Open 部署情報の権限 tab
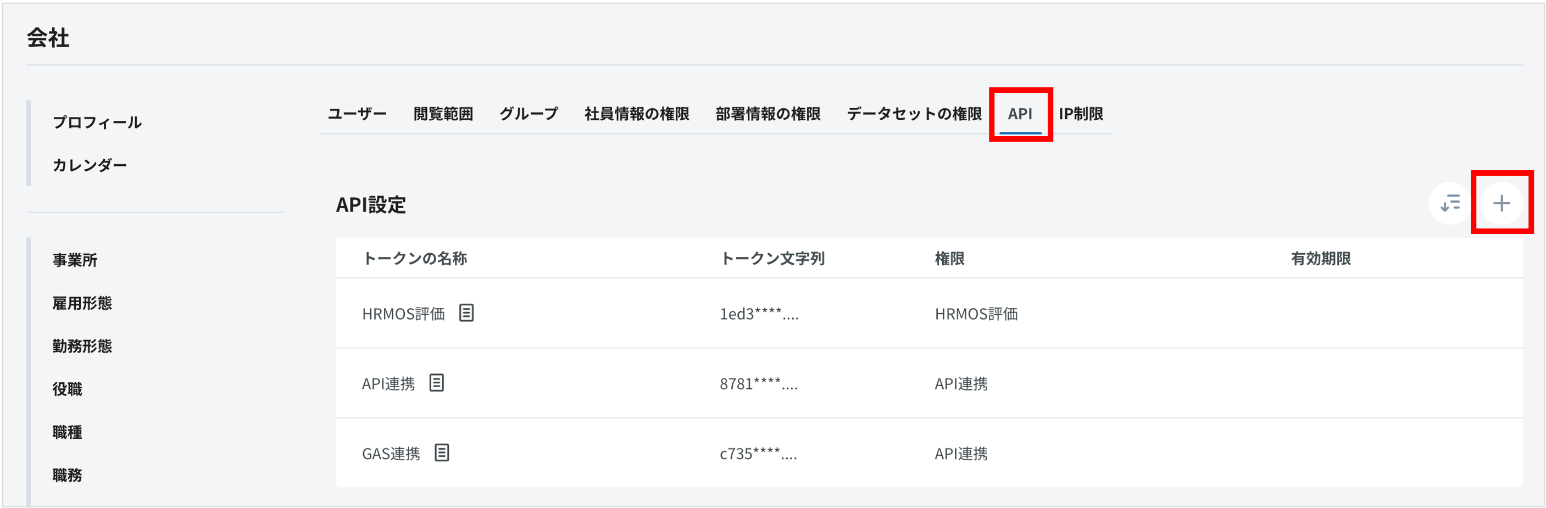 tap(768, 114)
